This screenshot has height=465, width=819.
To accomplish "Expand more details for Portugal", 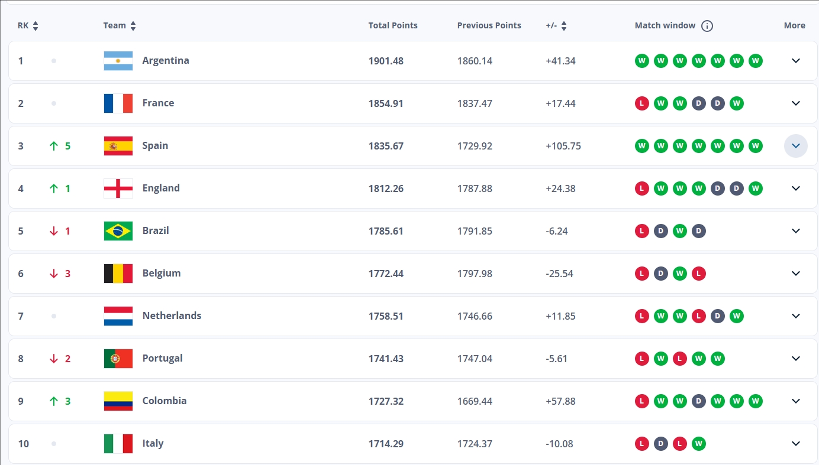I will [x=796, y=359].
